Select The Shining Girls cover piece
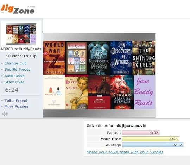190x165 pixels. pos(144,58)
